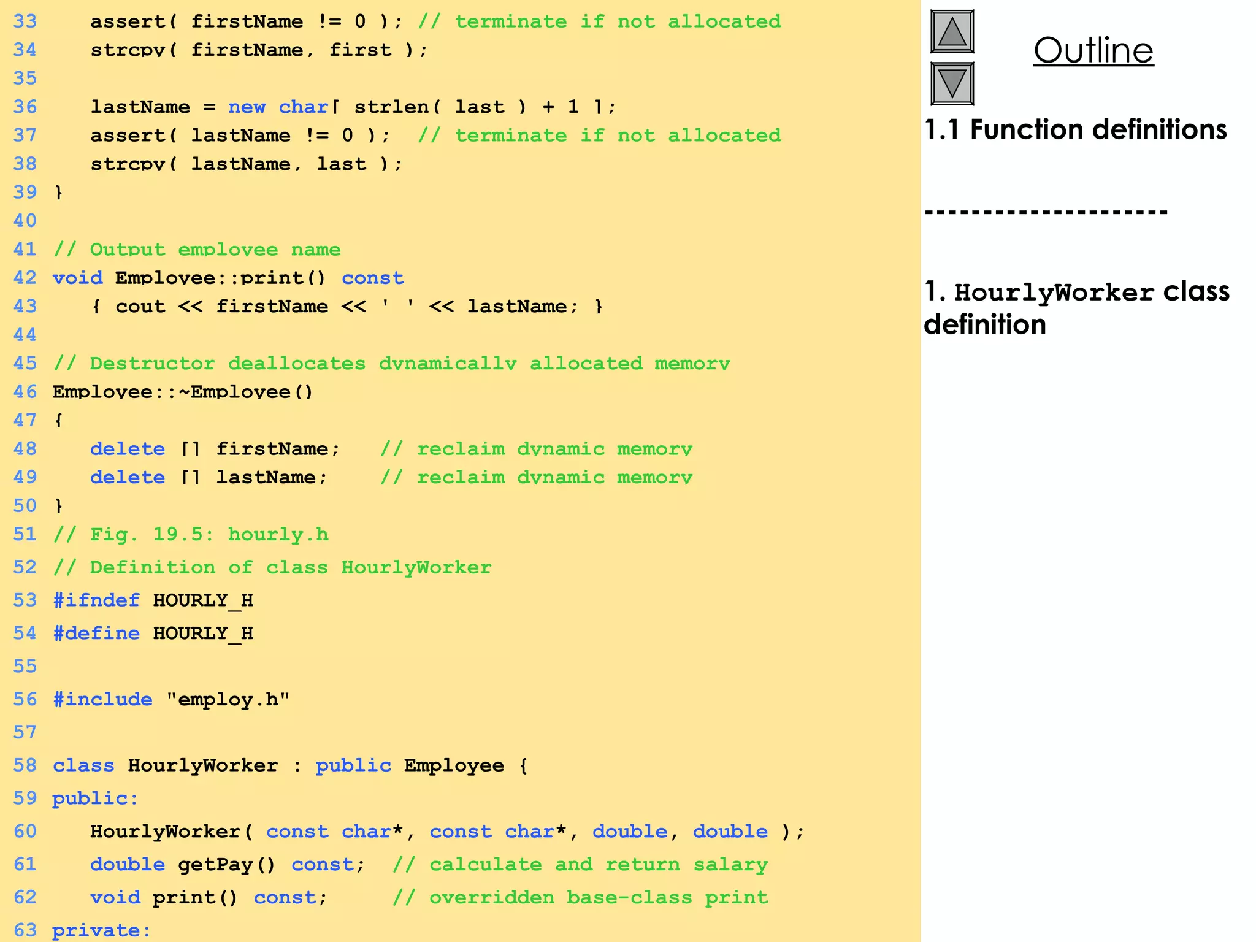The image size is (1256, 942).
Task: Click '#ifndef HOURLY_H' directive
Action: pos(153,600)
